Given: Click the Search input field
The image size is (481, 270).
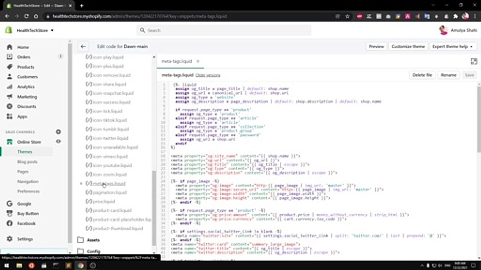Looking at the screenshot, I should 224,30.
